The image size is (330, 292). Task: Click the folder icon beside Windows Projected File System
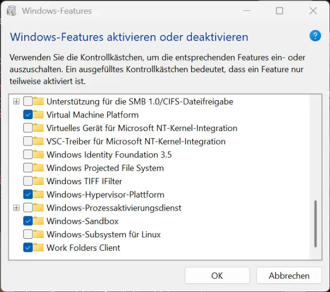pos(39,168)
